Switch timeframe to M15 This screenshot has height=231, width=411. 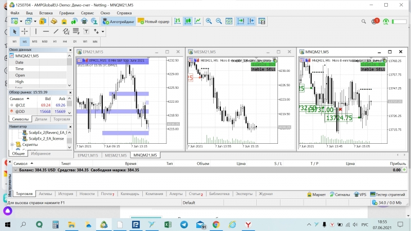[x=34, y=42]
